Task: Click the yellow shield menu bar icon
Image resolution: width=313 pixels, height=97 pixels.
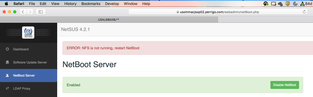Action: (x=288, y=4)
